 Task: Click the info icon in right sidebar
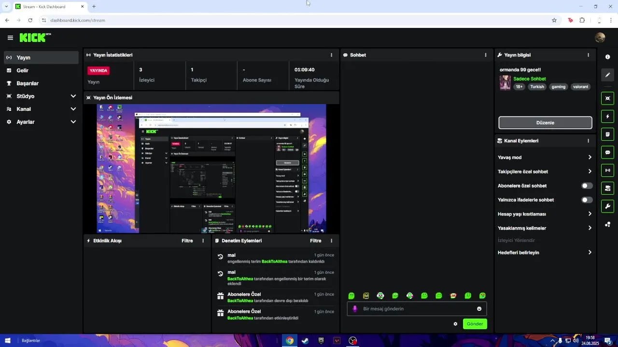(x=607, y=57)
